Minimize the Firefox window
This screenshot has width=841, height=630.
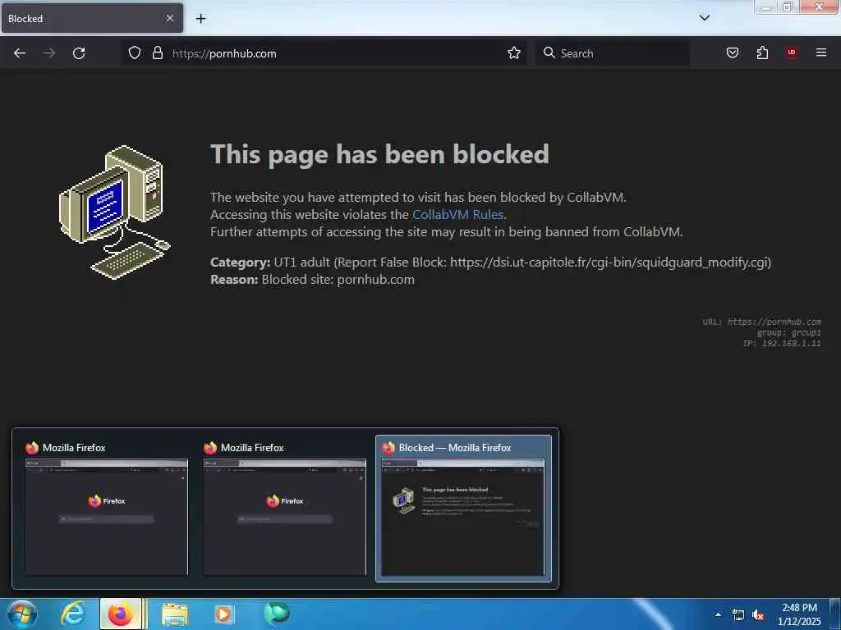[766, 7]
